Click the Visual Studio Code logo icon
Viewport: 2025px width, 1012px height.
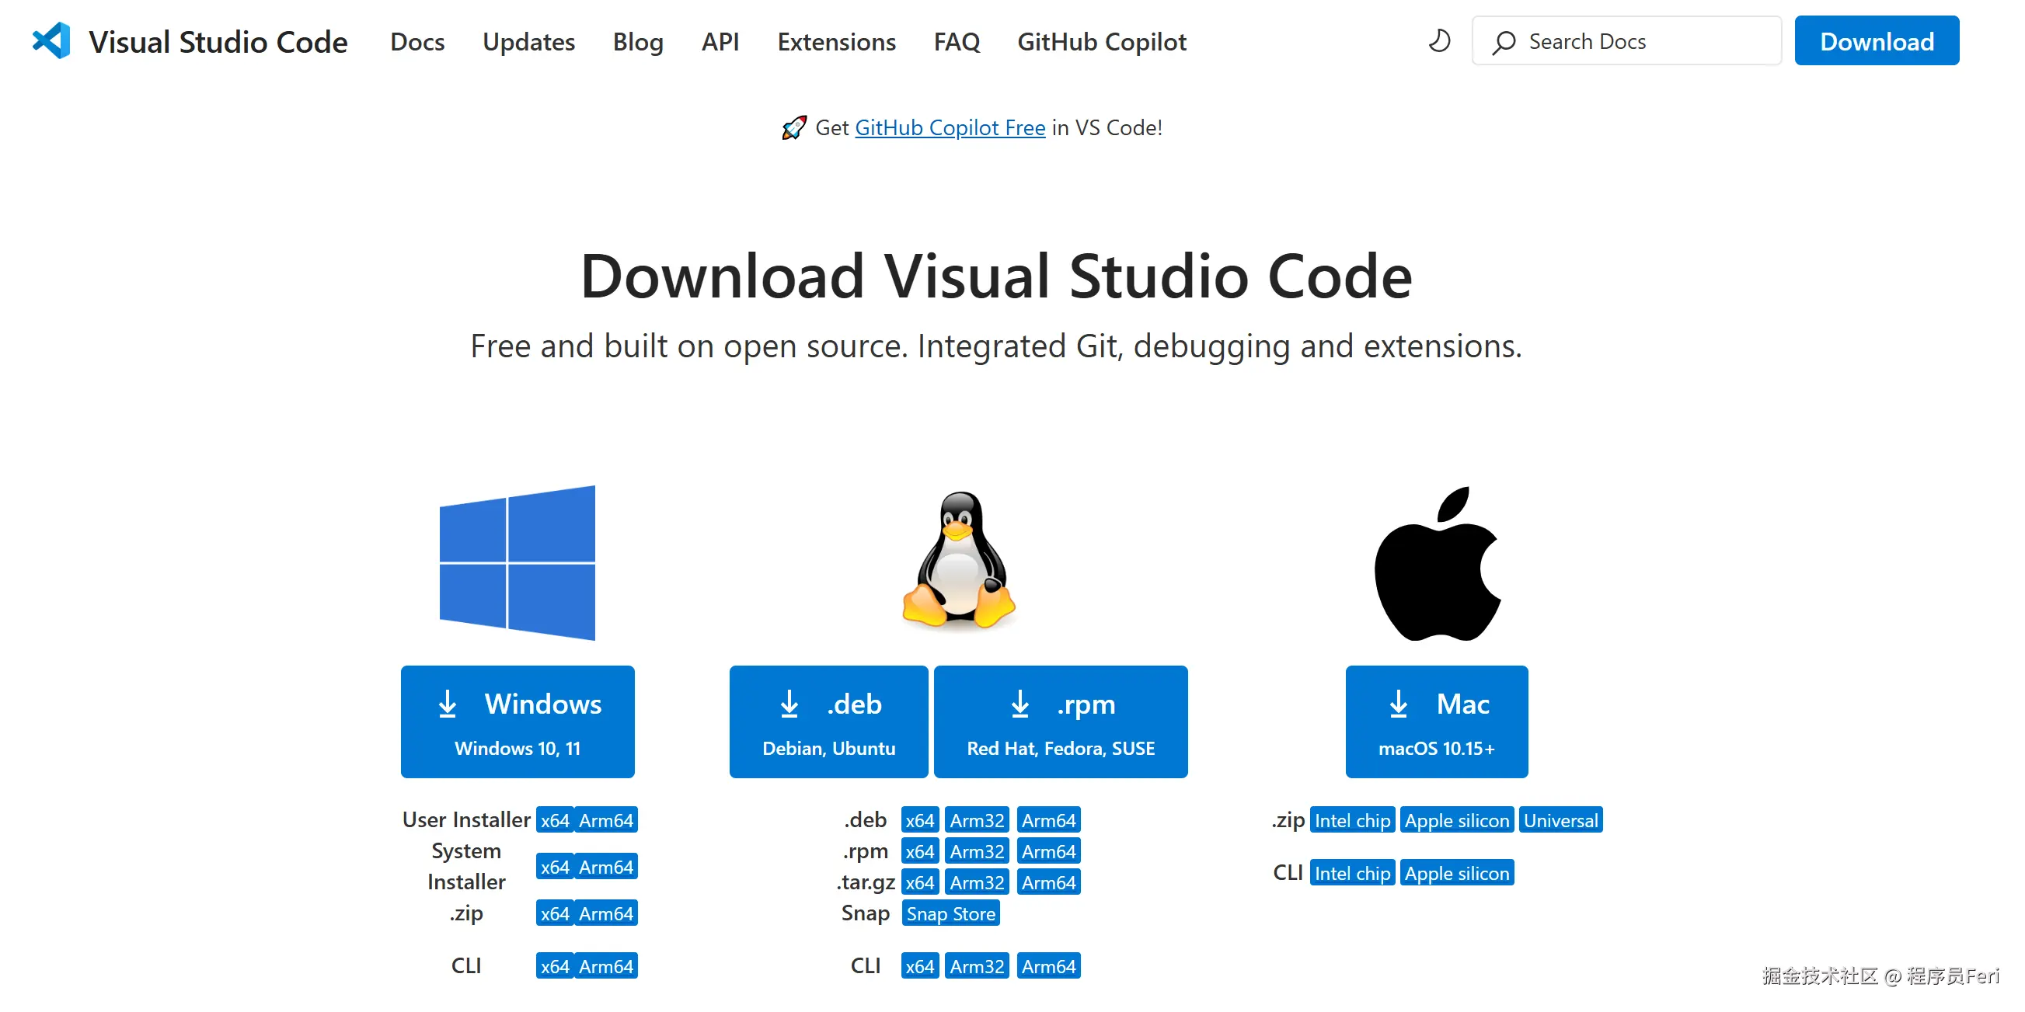(x=52, y=41)
